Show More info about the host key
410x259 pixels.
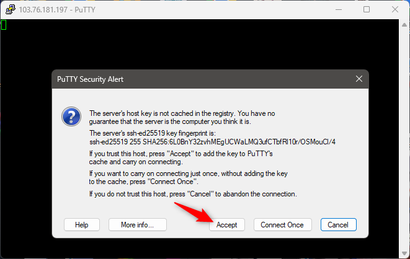coord(138,225)
